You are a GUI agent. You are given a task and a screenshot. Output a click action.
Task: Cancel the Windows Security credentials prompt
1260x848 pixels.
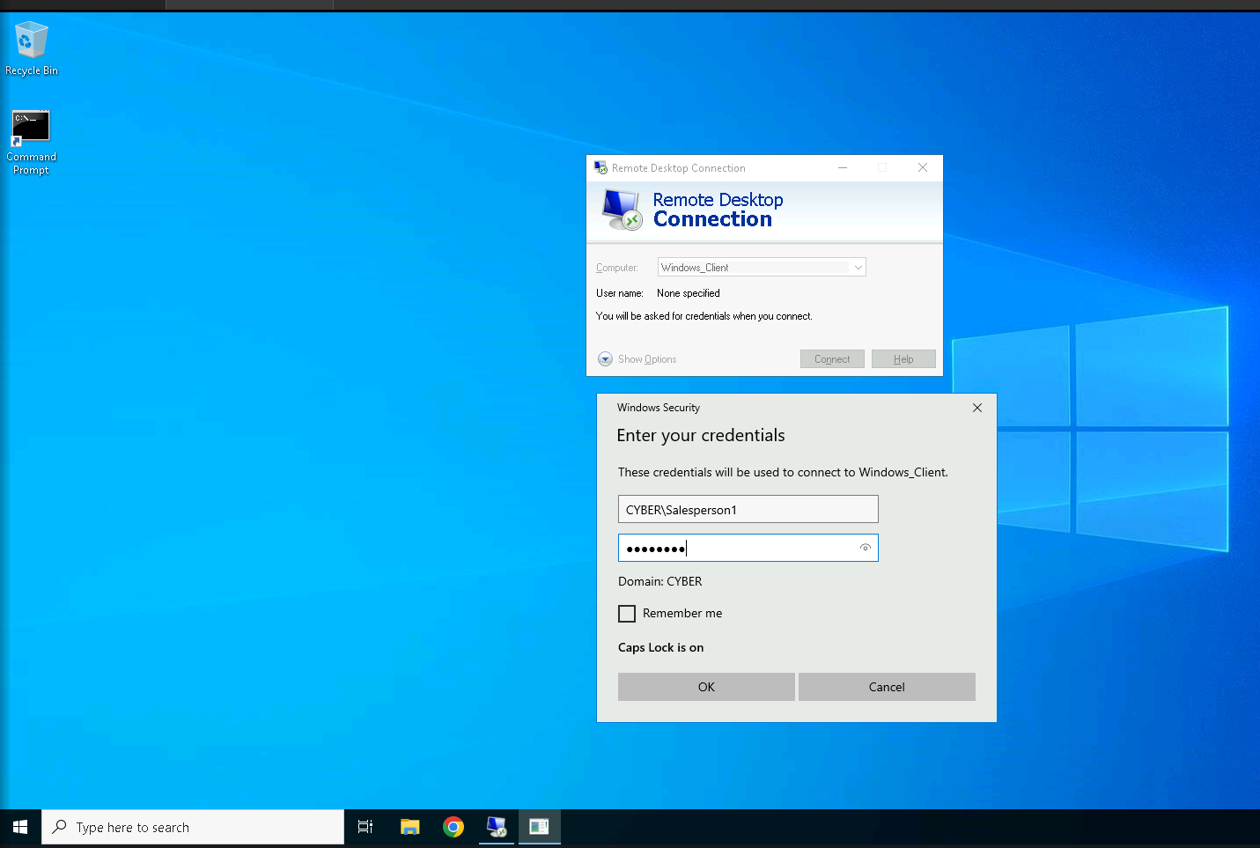(887, 687)
